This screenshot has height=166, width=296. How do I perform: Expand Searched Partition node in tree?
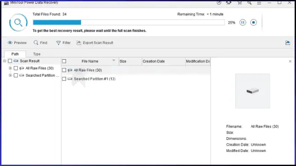pyautogui.click(x=10, y=75)
